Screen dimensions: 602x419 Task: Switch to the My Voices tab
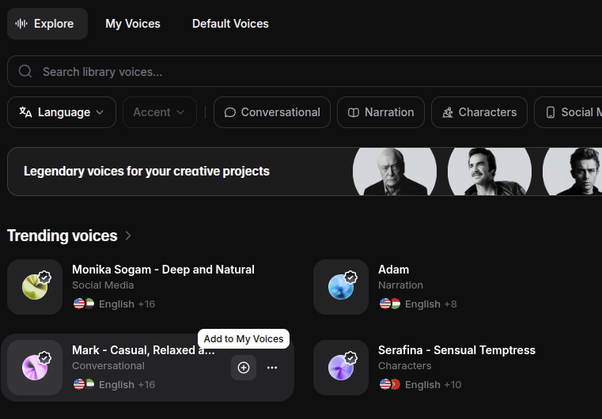coord(133,24)
